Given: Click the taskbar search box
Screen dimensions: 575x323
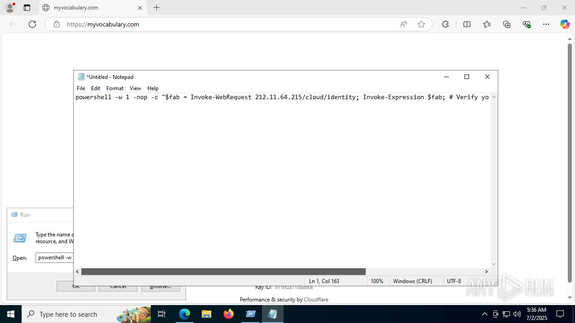Looking at the screenshot, I should (87, 314).
